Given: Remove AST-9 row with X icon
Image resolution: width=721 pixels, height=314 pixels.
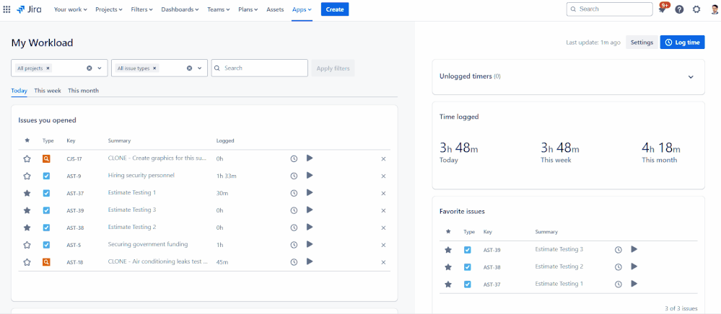Looking at the screenshot, I should (x=383, y=176).
